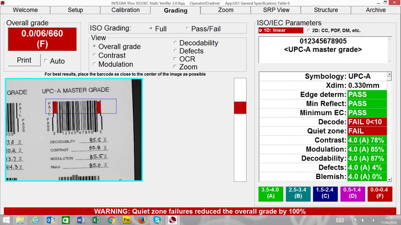
Task: Launch Internet Explorer from the taskbar
Action: click(x=35, y=220)
